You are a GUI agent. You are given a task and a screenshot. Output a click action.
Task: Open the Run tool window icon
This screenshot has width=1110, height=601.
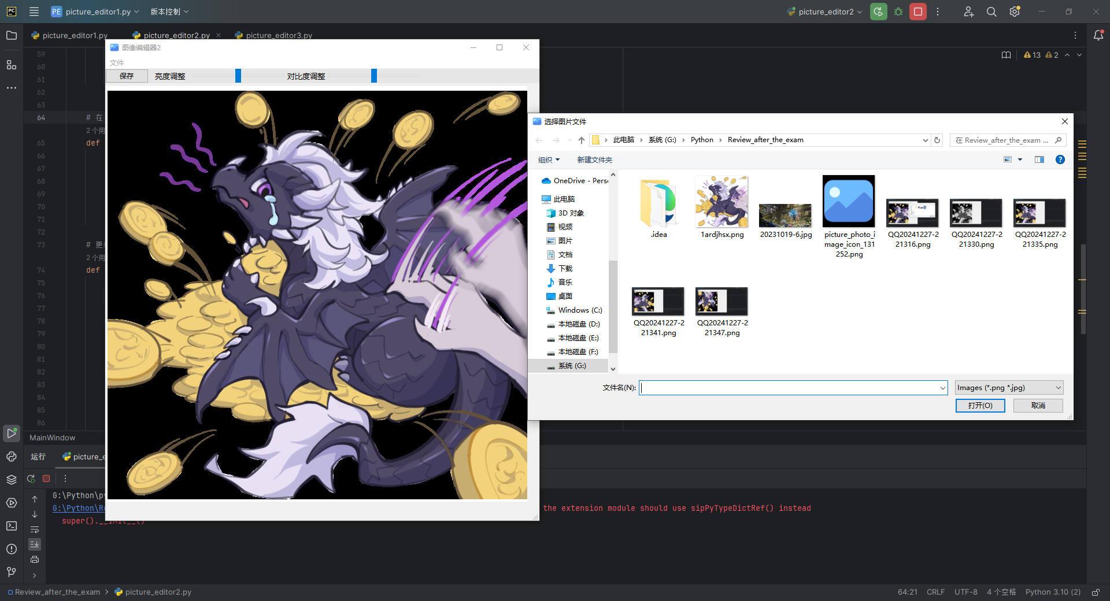[x=12, y=433]
